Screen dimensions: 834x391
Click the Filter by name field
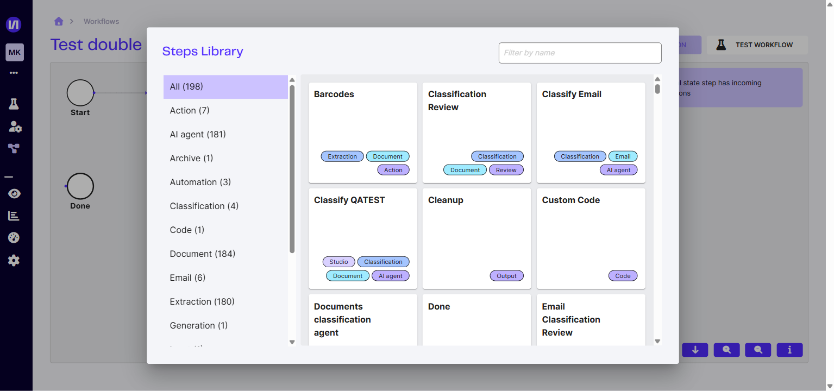[580, 53]
